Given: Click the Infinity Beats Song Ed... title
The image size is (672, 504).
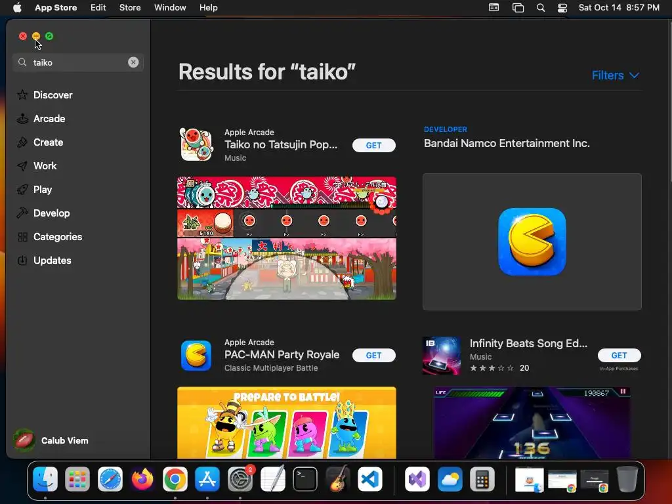Looking at the screenshot, I should [x=528, y=343].
